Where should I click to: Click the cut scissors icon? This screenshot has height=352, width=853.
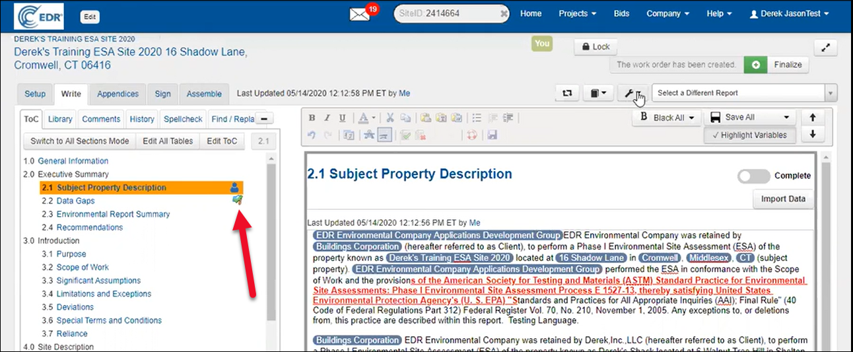click(x=390, y=118)
